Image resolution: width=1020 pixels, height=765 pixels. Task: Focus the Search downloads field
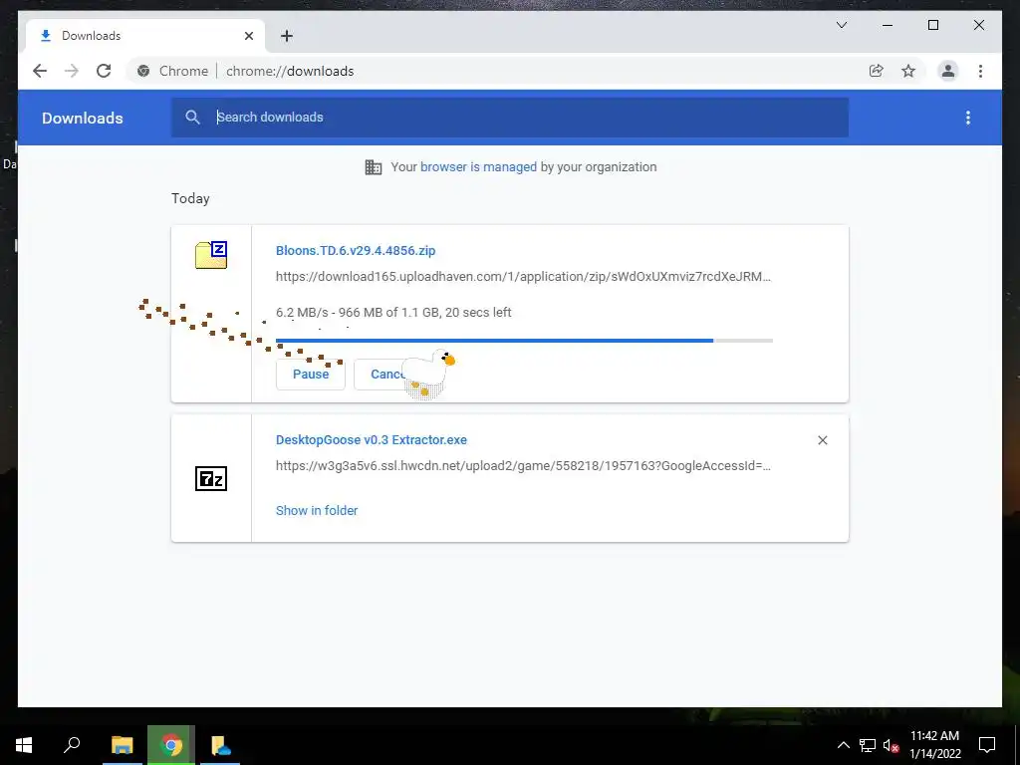(509, 118)
